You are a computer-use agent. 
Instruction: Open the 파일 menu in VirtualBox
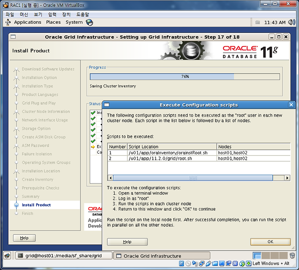(x=10, y=14)
